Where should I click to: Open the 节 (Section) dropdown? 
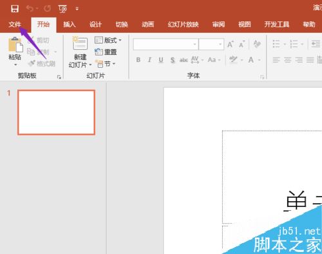point(106,64)
